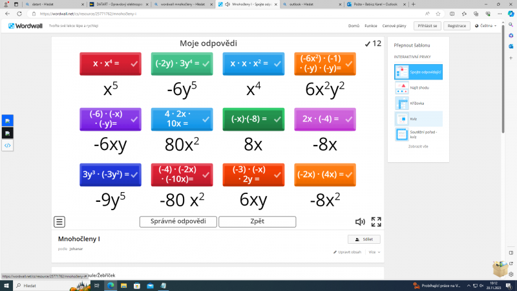Select the Najít shodu template icon
The height and width of the screenshot is (291, 517).
tap(401, 87)
